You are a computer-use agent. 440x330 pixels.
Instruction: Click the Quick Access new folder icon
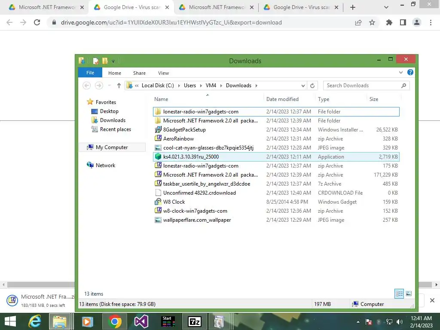coord(105,61)
